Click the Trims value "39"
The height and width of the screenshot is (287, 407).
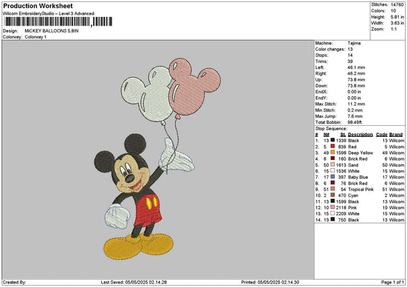pyautogui.click(x=350, y=62)
